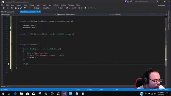The width and height of the screenshot is (171, 96).
Task: Open the Tools menu
Action: coord(44,5)
